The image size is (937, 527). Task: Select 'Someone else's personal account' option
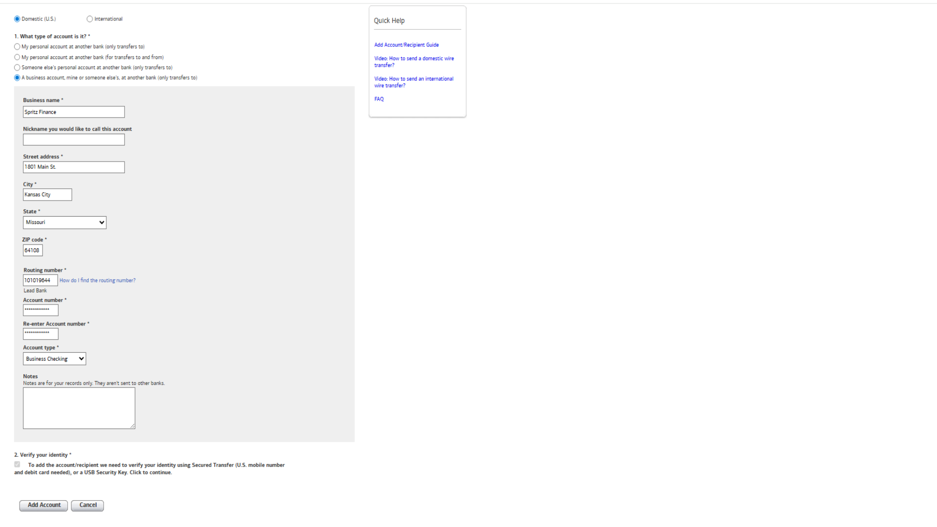[x=17, y=67]
